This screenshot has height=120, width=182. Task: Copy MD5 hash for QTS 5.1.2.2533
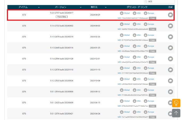pos(153,84)
